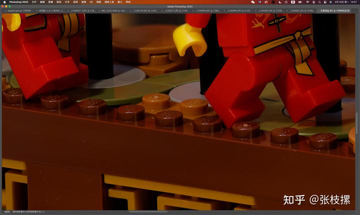Open the date and time display

(346, 2)
